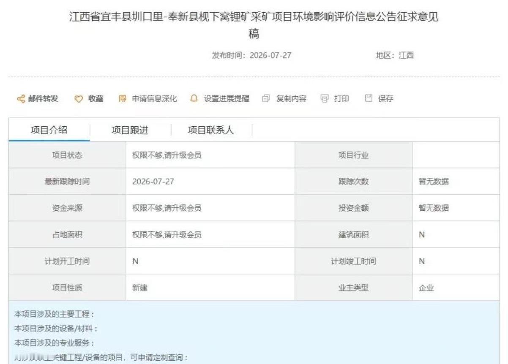Viewport: 508px width, 364px height.
Task: Click the N value for 计划竣工时间
Action: pyautogui.click(x=421, y=261)
